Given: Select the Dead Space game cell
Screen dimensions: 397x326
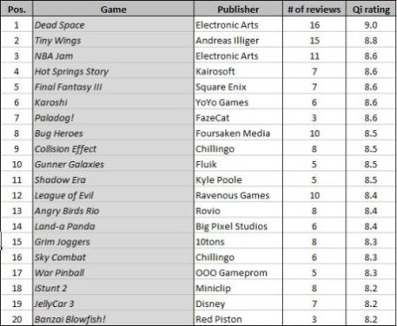Looking at the screenshot, I should (x=113, y=25).
